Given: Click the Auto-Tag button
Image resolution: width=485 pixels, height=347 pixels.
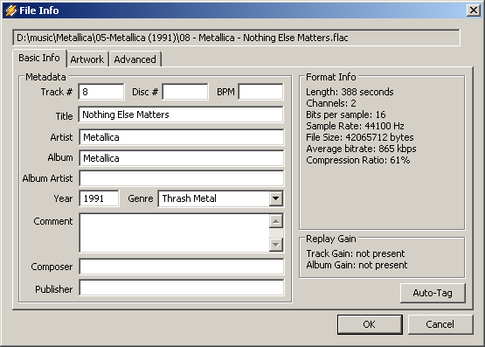Looking at the screenshot, I should (x=433, y=293).
